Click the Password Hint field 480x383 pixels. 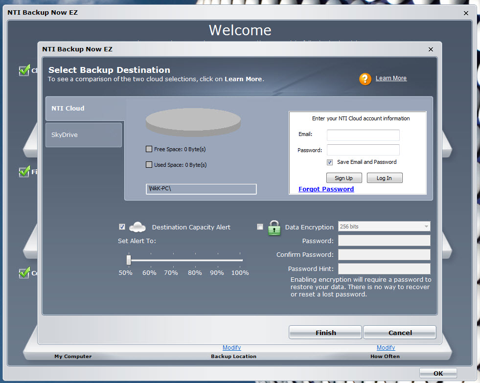[384, 269]
